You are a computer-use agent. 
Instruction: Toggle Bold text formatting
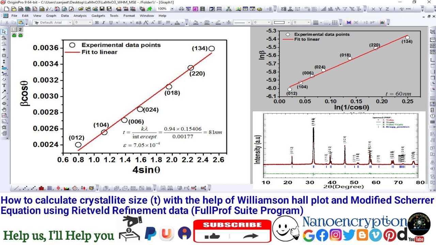97,22
